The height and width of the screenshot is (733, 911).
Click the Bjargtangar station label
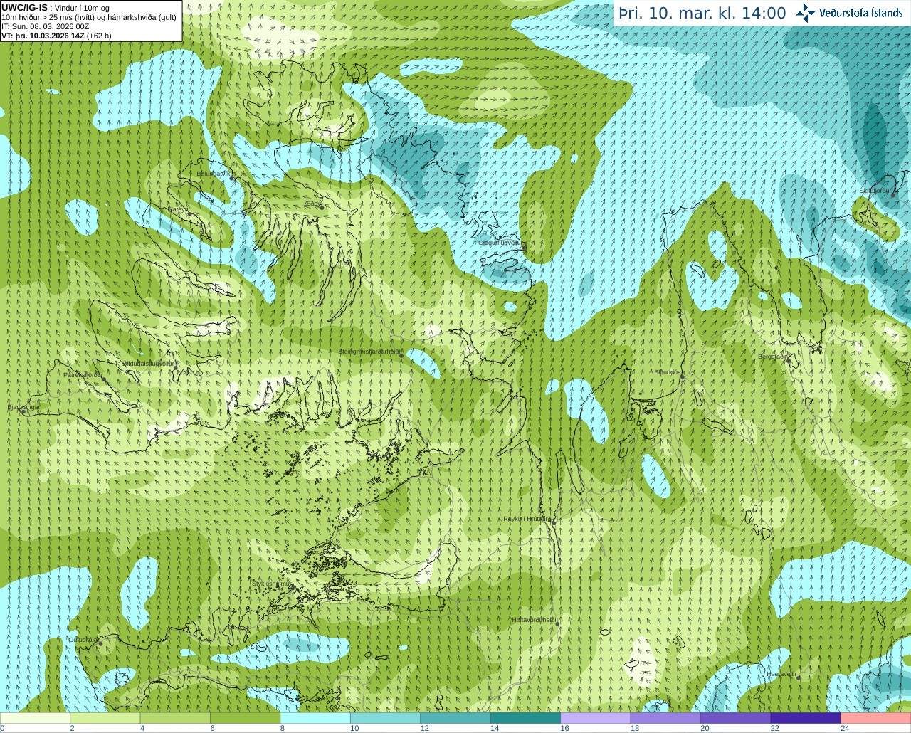pos(23,407)
